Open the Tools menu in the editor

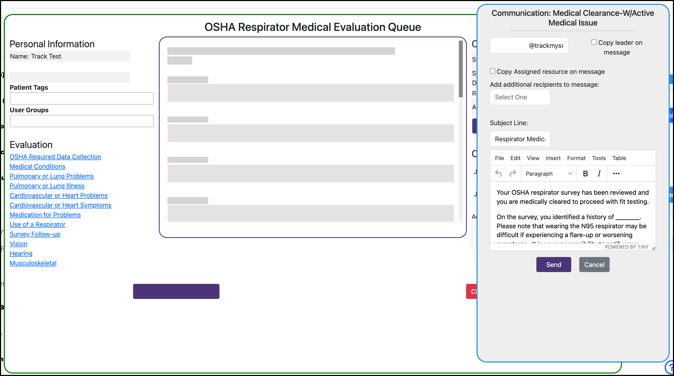pos(599,158)
